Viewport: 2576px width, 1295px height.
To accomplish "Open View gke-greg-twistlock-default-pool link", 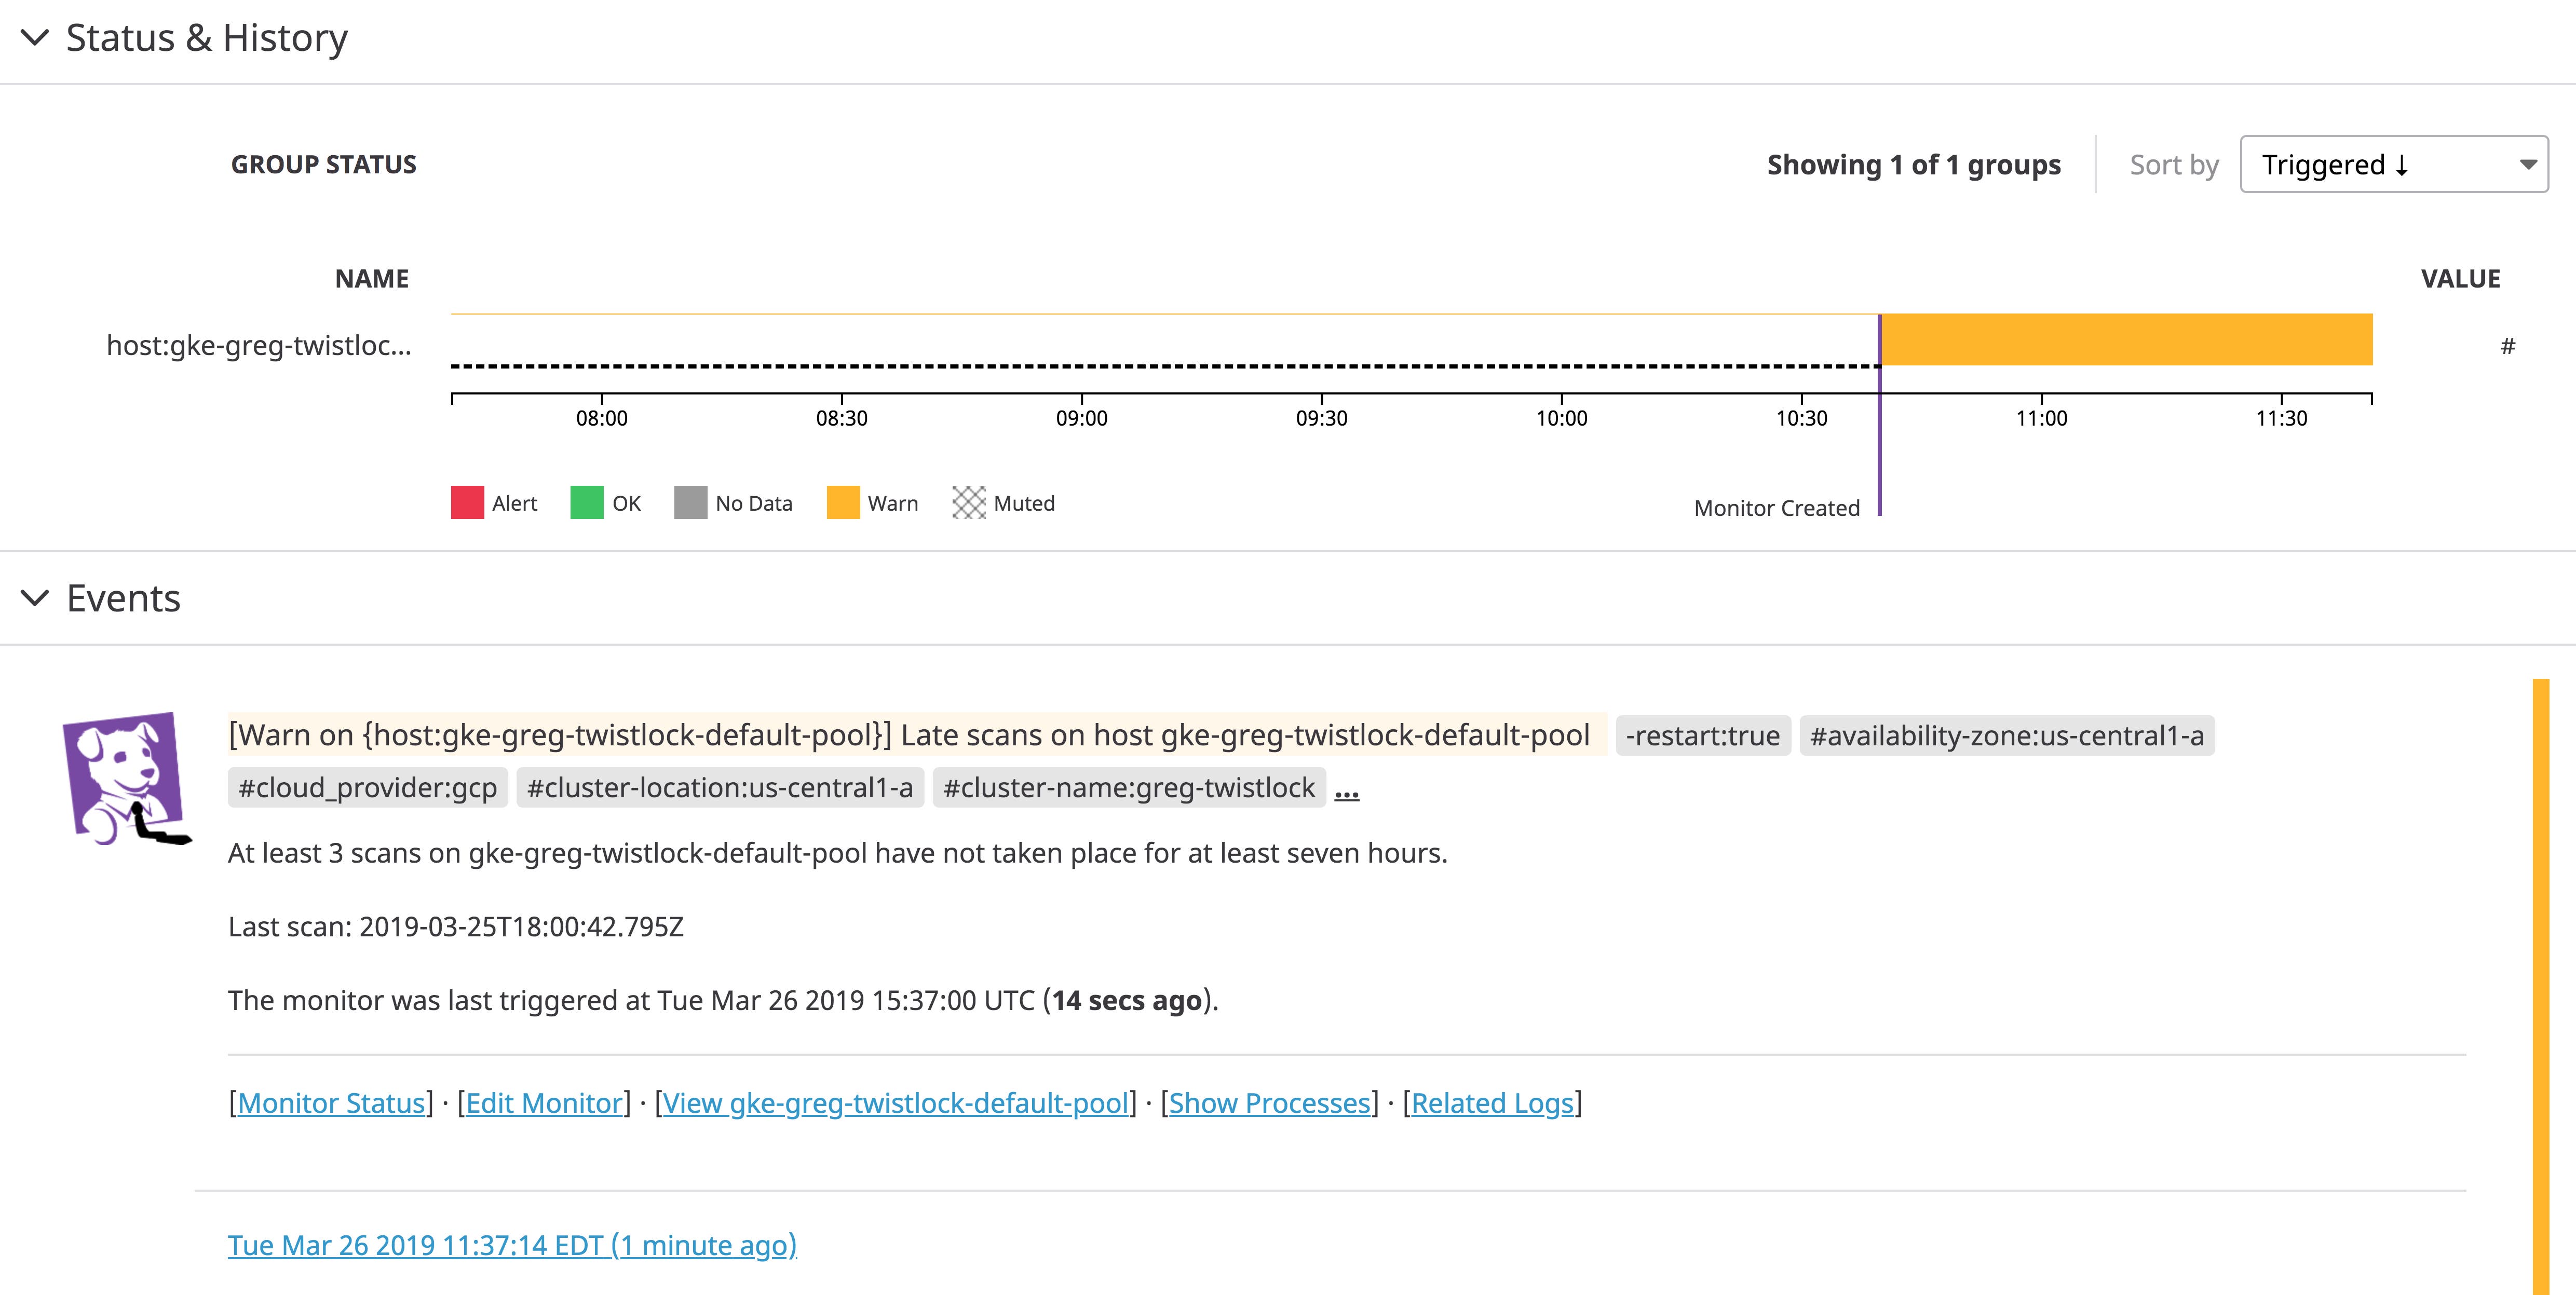I will (x=895, y=1103).
